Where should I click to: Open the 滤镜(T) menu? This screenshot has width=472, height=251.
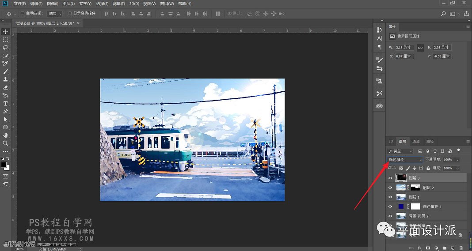tap(118, 4)
